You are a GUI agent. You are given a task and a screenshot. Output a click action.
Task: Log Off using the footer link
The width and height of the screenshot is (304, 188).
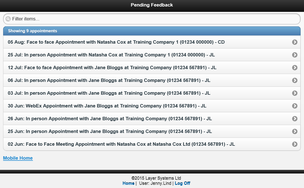182,183
